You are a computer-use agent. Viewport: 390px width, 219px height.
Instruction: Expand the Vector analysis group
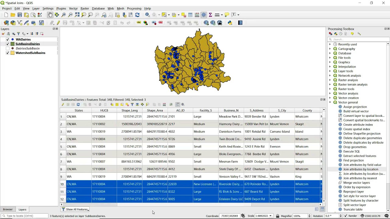click(330, 93)
